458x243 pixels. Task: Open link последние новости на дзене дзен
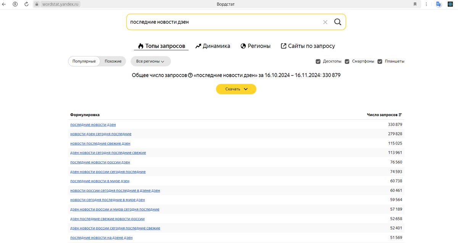point(102,238)
